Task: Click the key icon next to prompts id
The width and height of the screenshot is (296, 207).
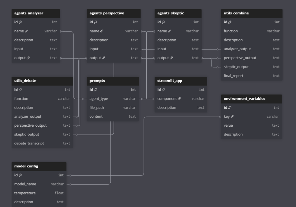Action: tap(96, 90)
